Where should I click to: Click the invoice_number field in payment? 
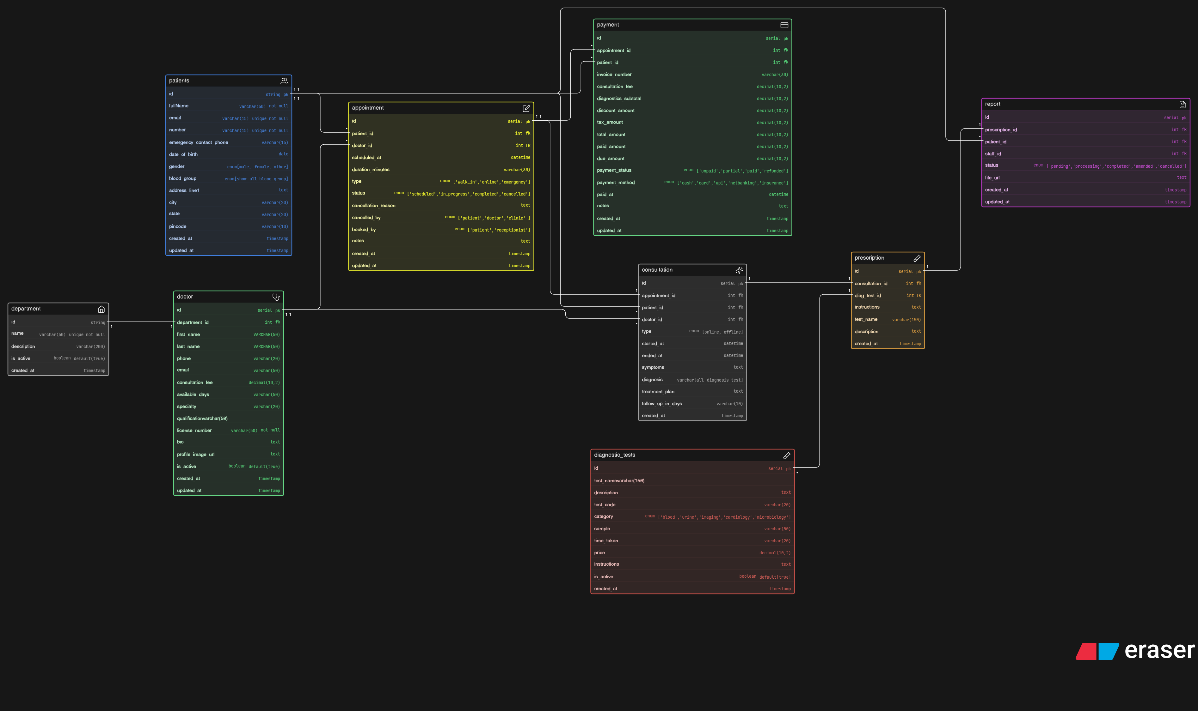[614, 75]
